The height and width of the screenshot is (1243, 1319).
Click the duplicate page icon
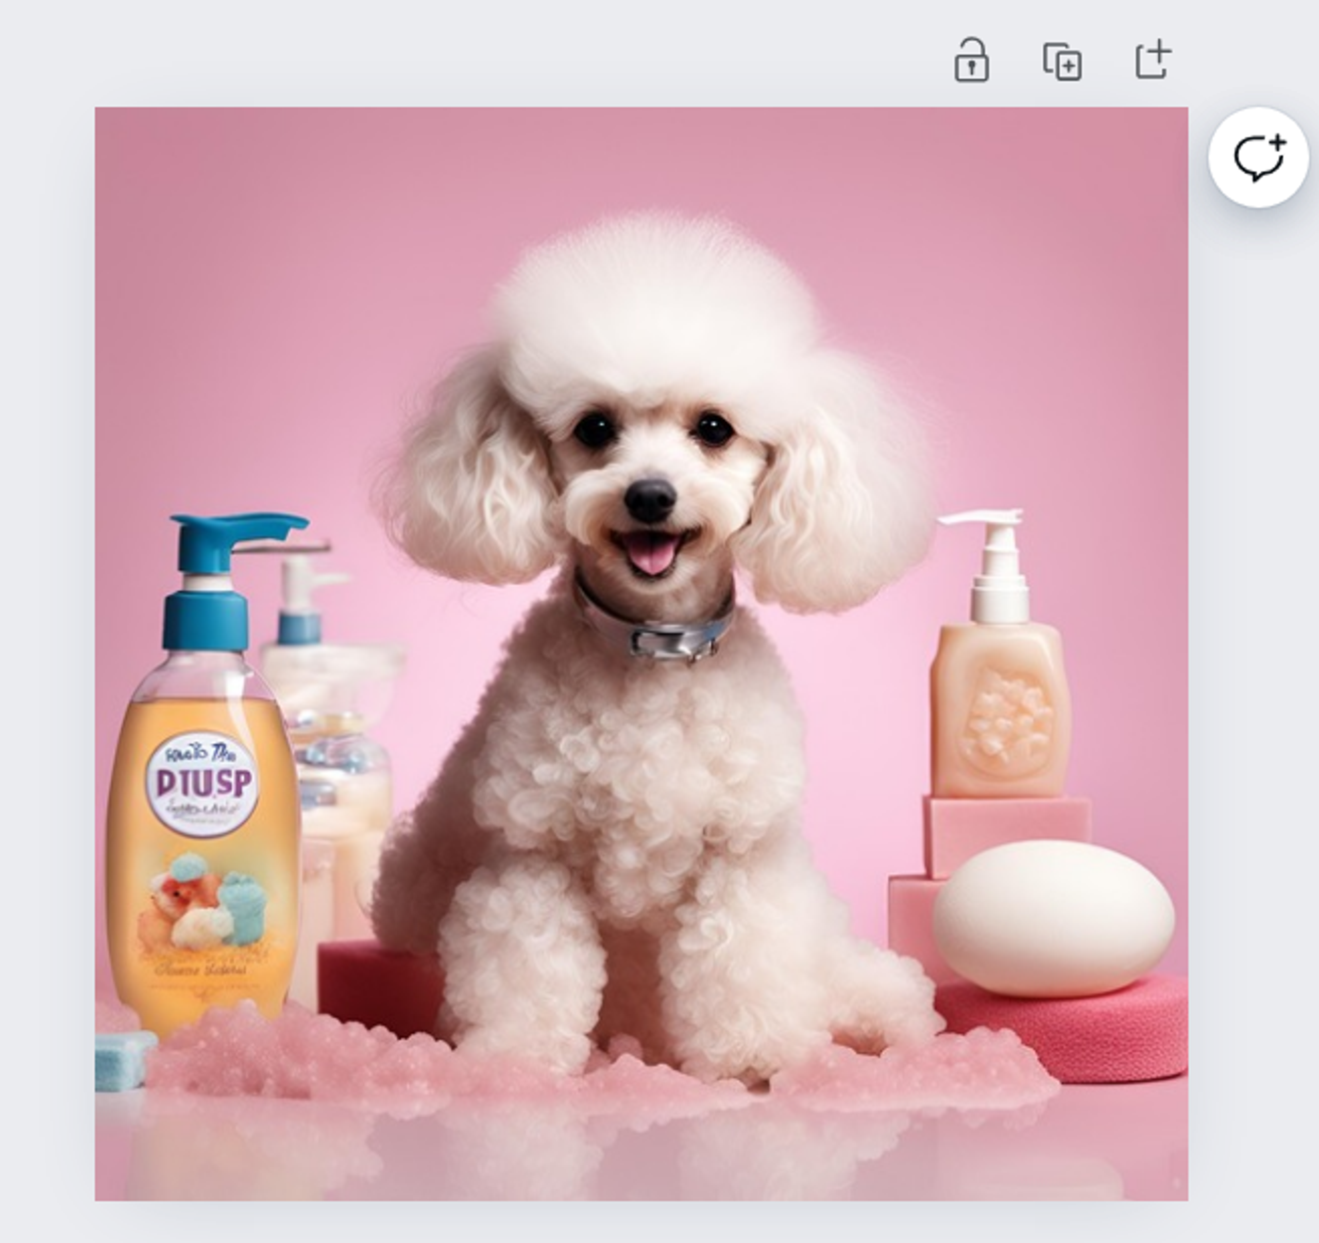tap(1062, 62)
